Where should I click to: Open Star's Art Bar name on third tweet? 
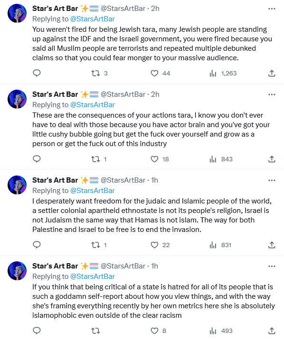click(55, 180)
